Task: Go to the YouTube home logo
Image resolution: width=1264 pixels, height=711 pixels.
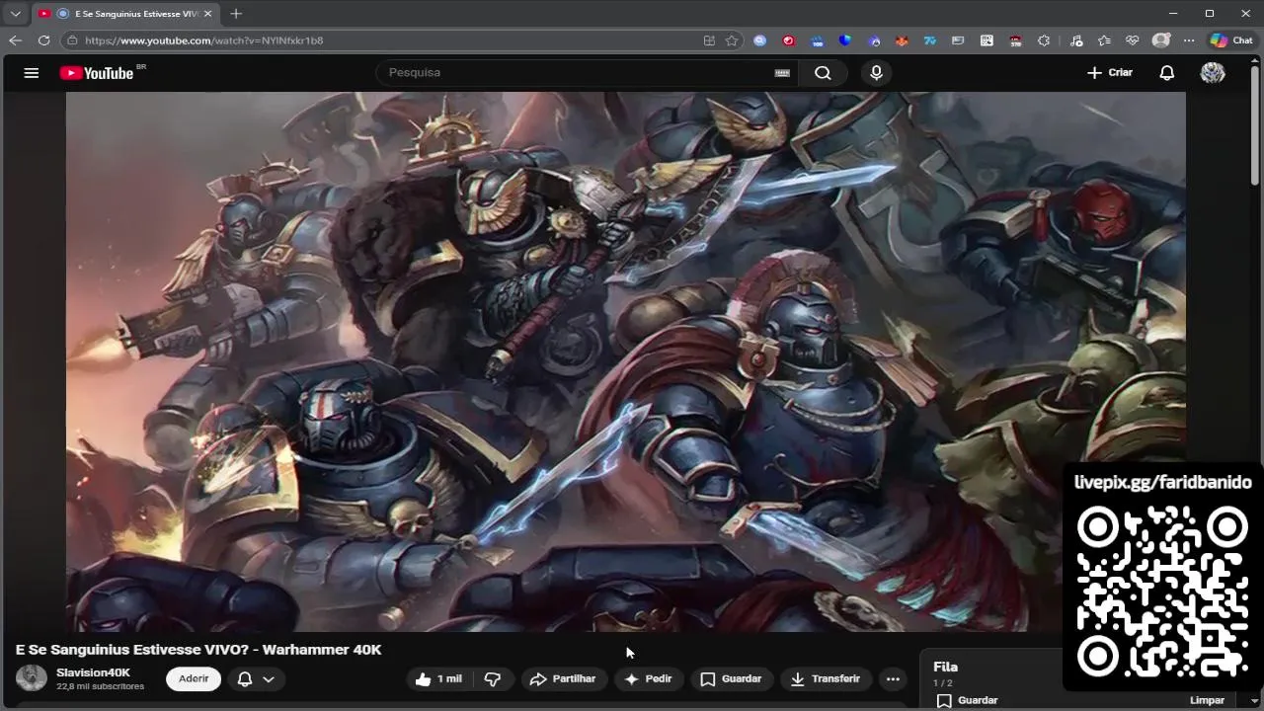Action: 97,73
